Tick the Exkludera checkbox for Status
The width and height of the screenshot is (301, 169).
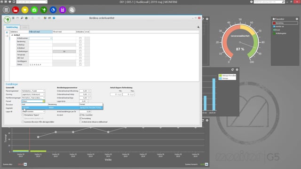80,65
